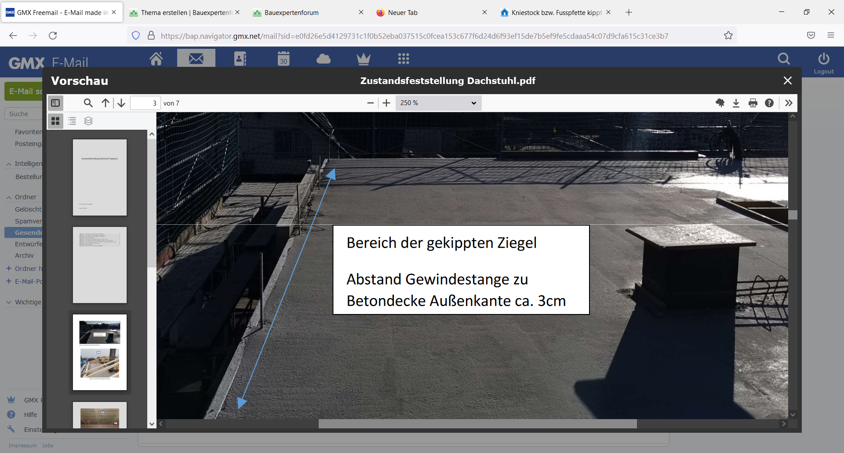Screen dimensions: 844x453
Task: Reload the current page
Action: (x=53, y=36)
